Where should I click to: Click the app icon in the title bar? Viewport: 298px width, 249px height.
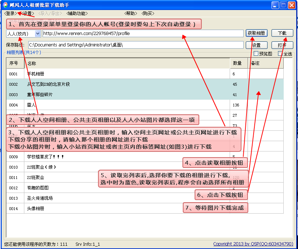5,5
